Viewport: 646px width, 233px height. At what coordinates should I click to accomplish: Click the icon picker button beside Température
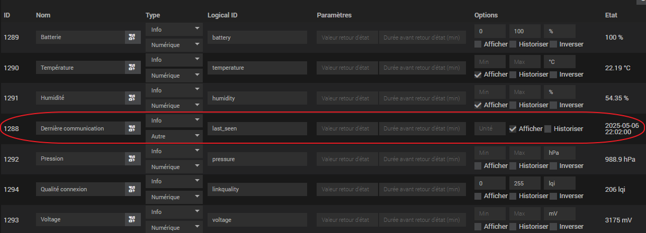tap(132, 68)
